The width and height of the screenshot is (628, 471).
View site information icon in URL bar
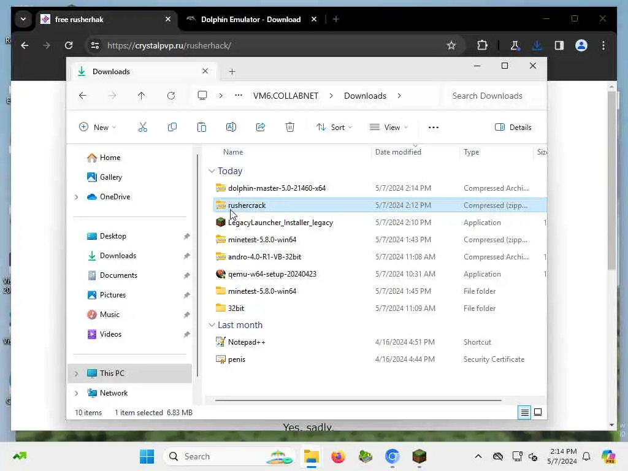[95, 45]
